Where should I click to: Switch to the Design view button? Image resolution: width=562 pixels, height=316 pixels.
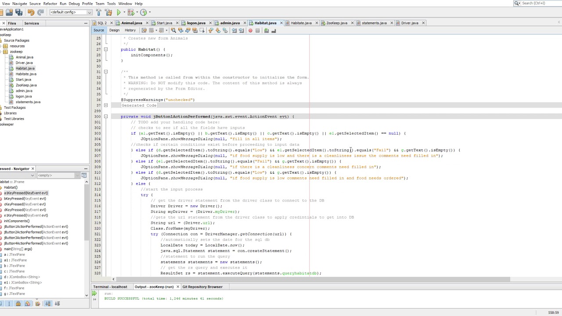click(114, 30)
